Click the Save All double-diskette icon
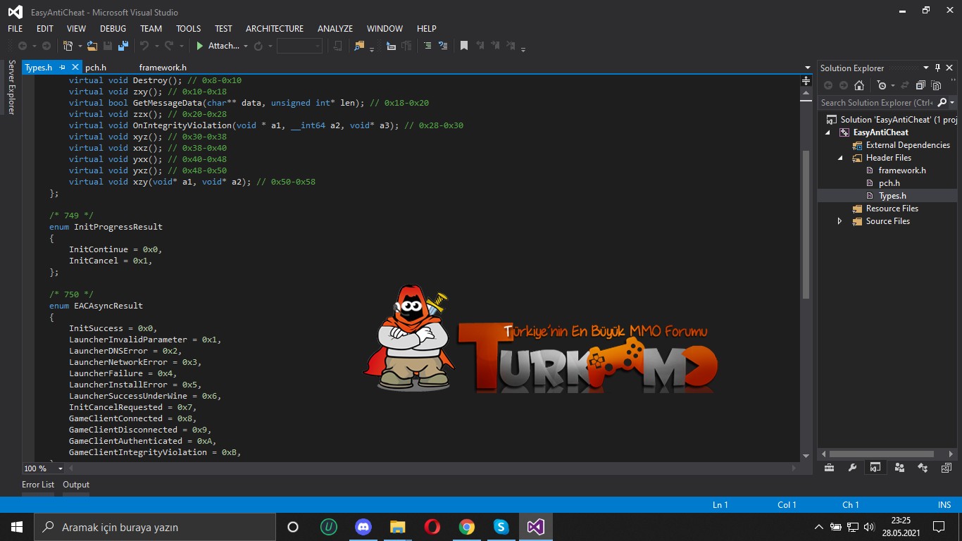Image resolution: width=962 pixels, height=541 pixels. pyautogui.click(x=123, y=46)
